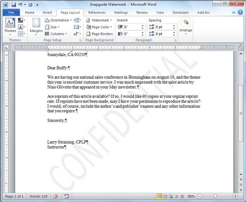The height and width of the screenshot is (202, 246).
Task: Click the tab selector at ruler's left
Action: pyautogui.click(x=7, y=47)
